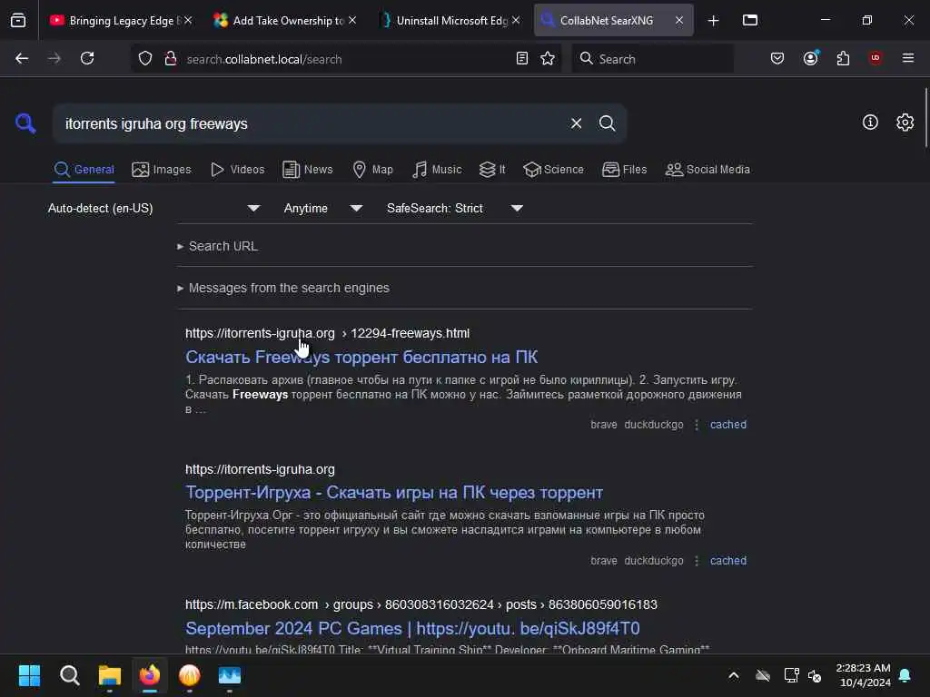
Task: Open the Firefox account icon
Action: coord(811,58)
